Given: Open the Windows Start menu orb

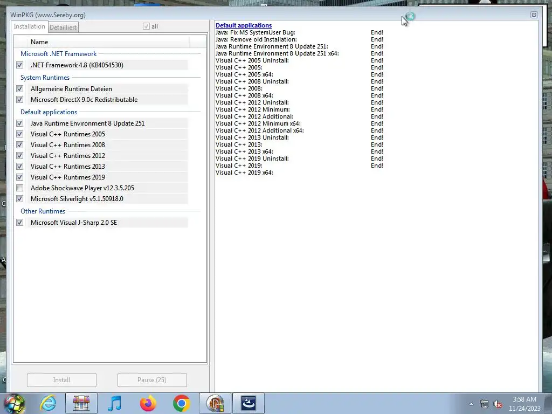Looking at the screenshot, I should click(15, 403).
